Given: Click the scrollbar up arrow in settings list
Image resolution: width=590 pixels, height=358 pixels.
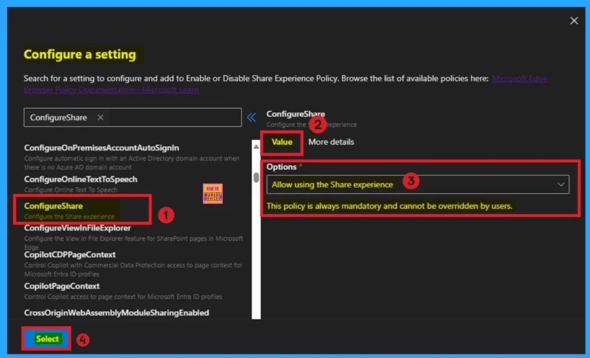Looking at the screenshot, I should tap(256, 146).
